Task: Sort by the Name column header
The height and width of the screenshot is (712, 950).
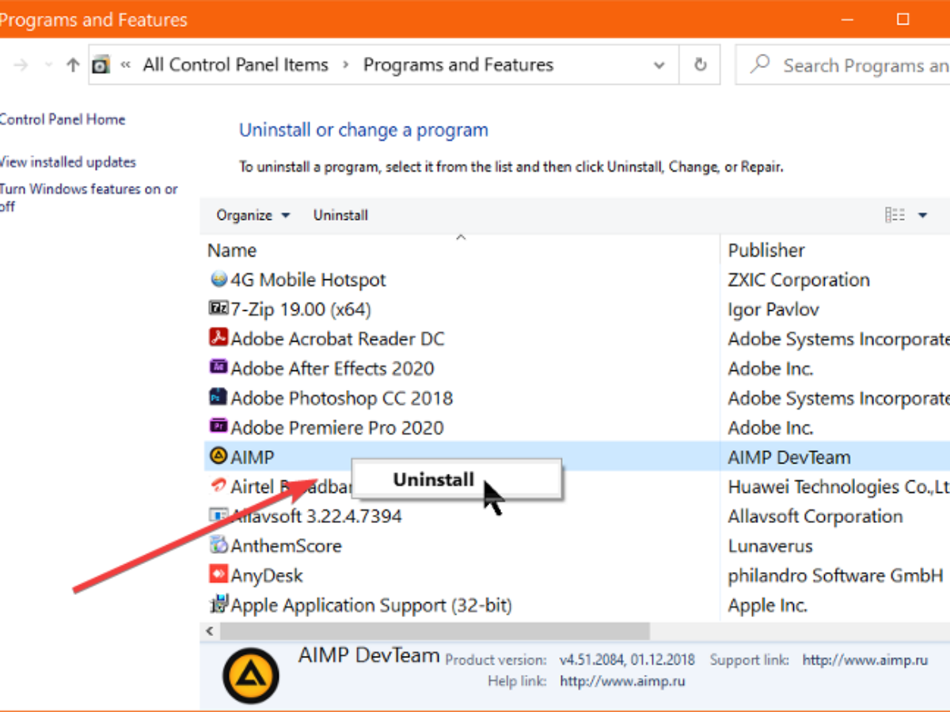Action: 460,250
